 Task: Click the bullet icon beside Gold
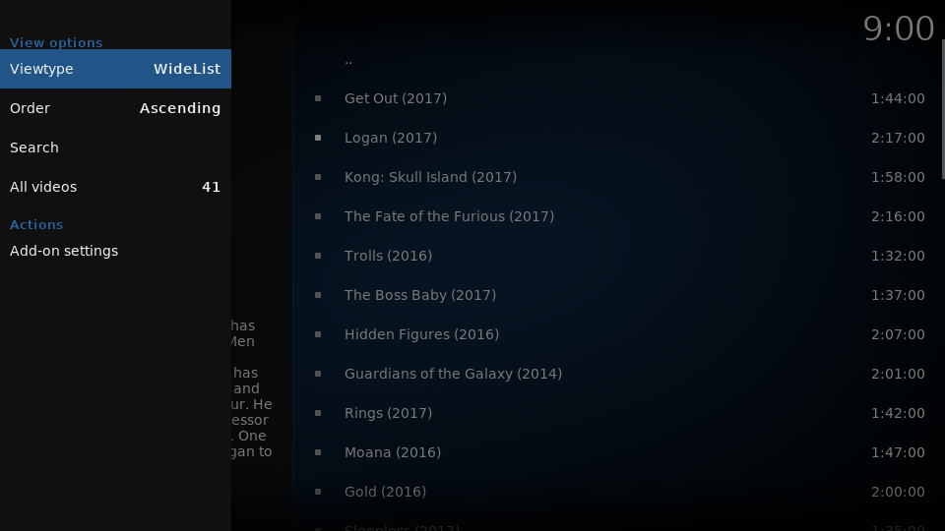[x=318, y=492]
